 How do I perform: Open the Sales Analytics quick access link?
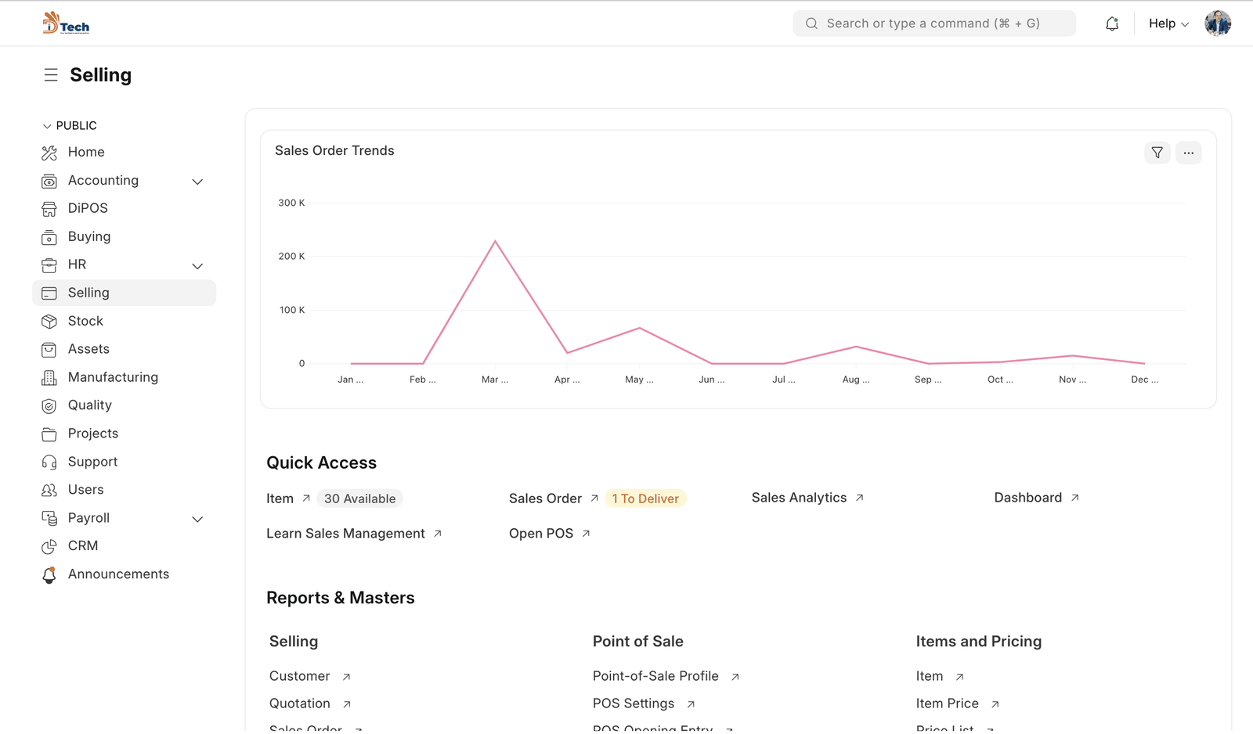pos(799,498)
